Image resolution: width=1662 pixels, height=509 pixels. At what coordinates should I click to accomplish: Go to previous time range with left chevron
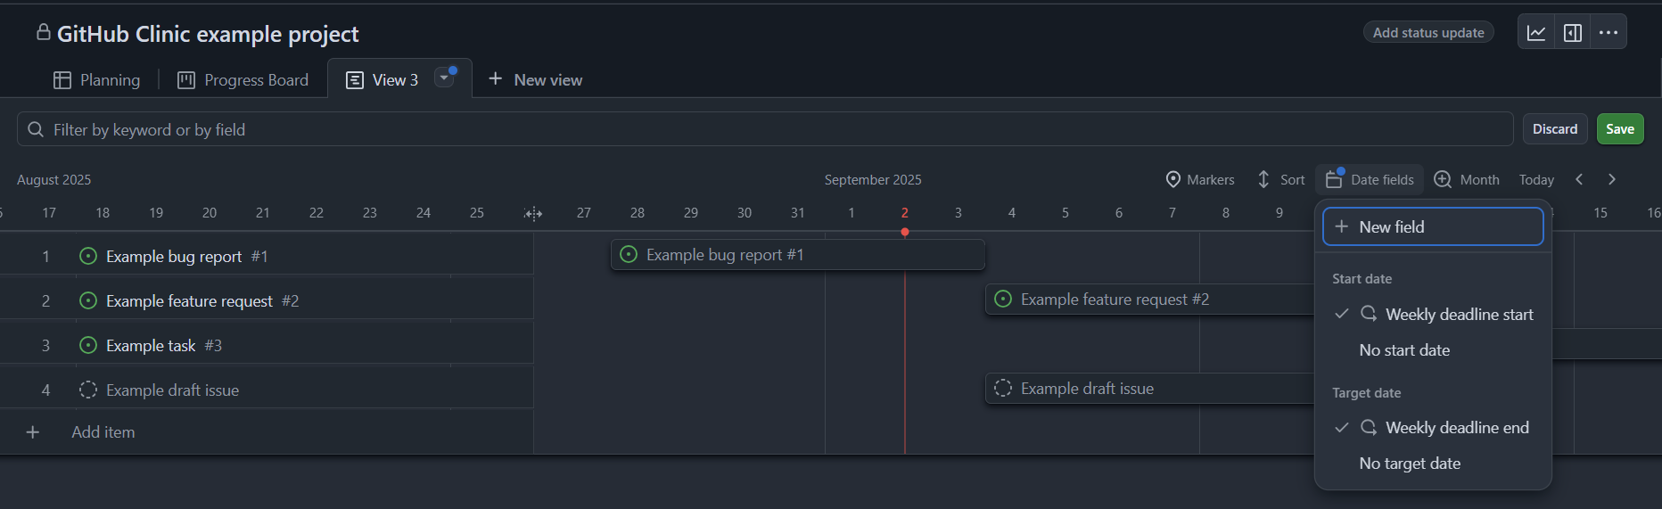(1579, 179)
